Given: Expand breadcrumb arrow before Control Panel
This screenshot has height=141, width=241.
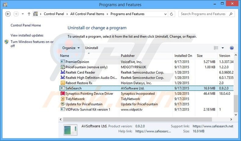Looking at the screenshot, I should (41, 14).
